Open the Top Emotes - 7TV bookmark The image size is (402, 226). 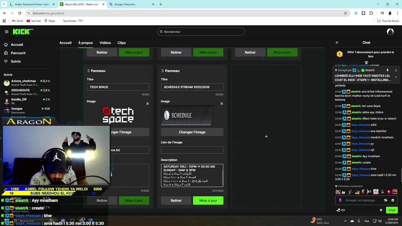(73, 21)
